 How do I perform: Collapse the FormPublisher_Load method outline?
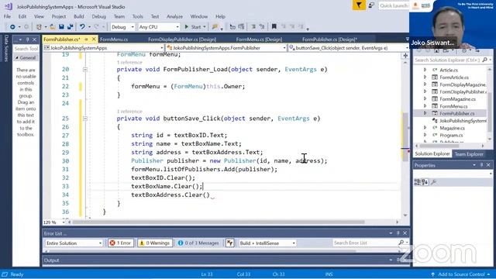point(85,69)
